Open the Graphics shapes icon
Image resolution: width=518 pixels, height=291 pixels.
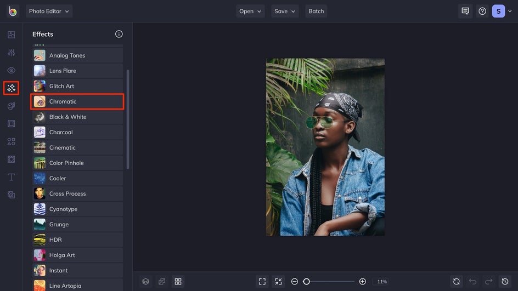coord(11,141)
